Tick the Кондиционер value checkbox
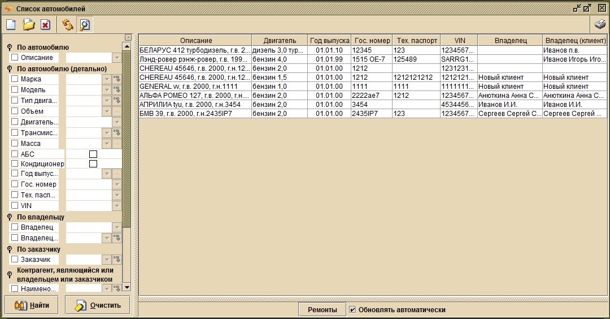Image resolution: width=610 pixels, height=319 pixels. tap(93, 164)
